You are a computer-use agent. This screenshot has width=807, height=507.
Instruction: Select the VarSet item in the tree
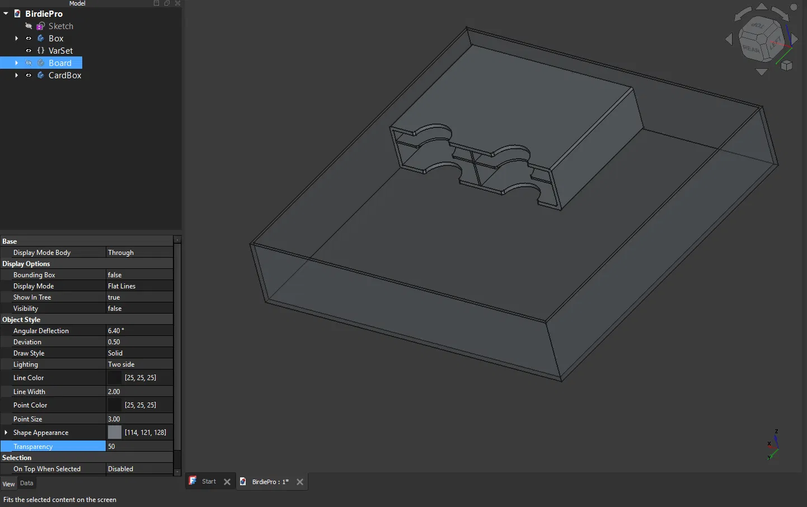click(x=60, y=51)
